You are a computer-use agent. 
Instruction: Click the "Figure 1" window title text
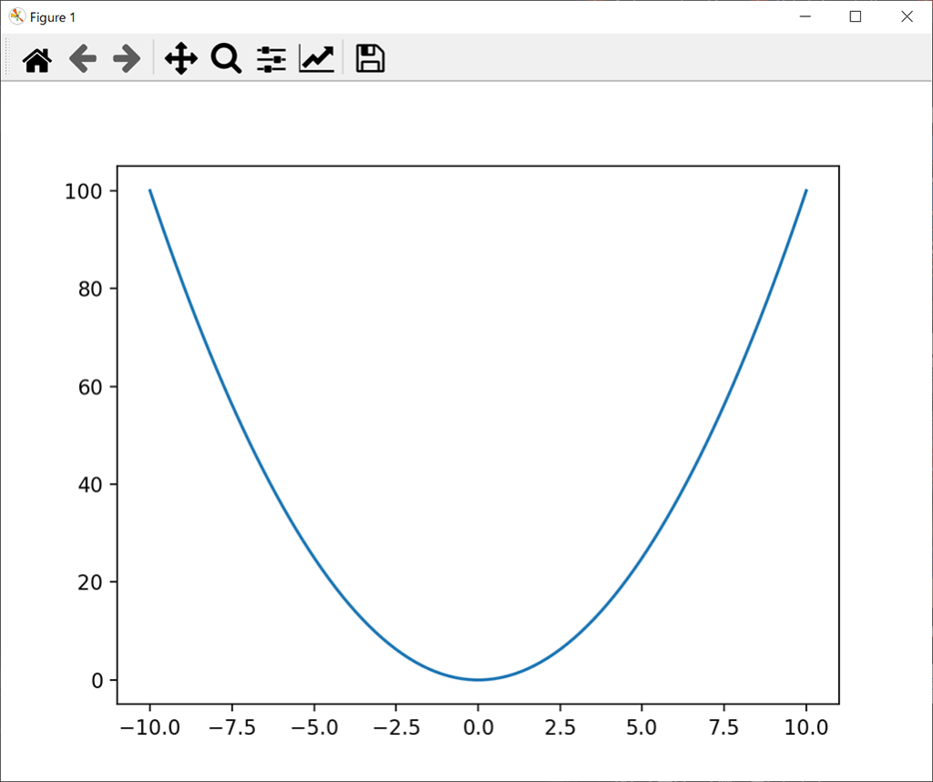pyautogui.click(x=53, y=17)
